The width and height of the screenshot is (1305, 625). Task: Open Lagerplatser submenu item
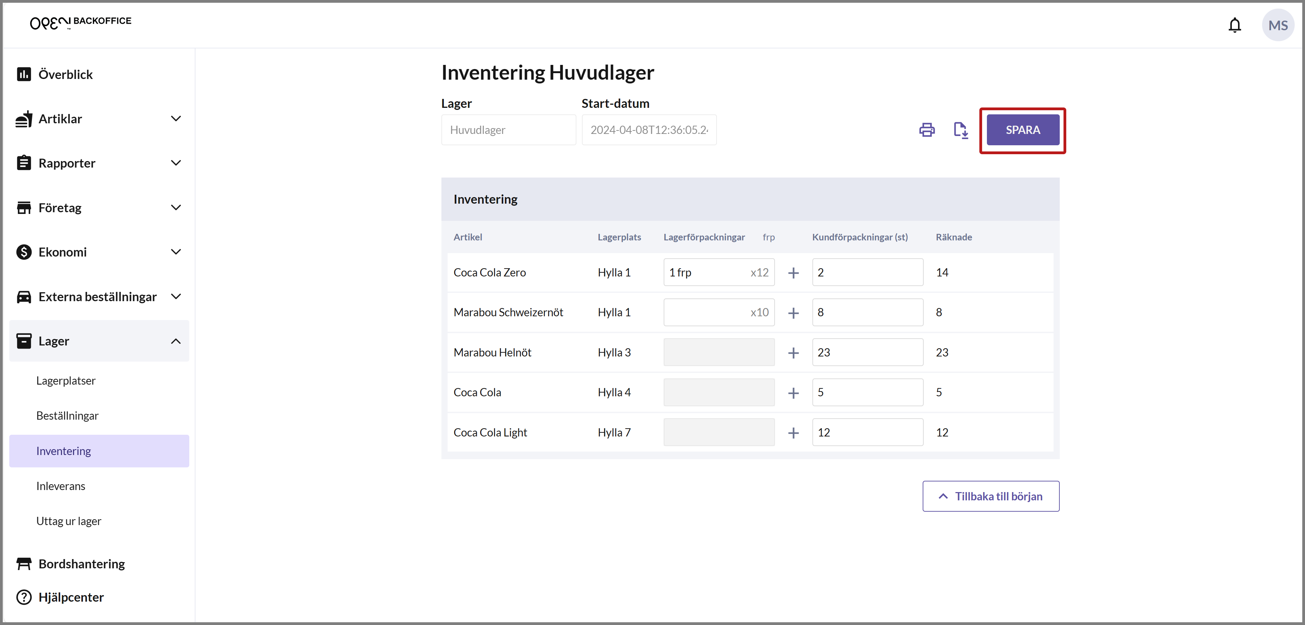[66, 381]
